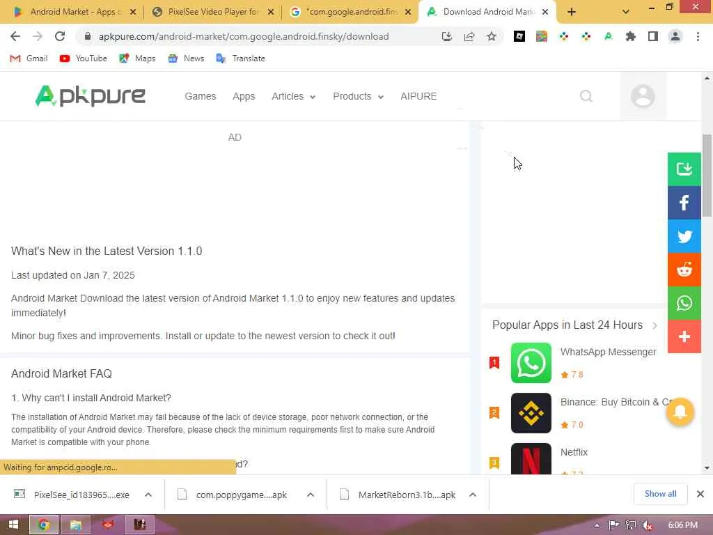This screenshot has width=713, height=535.
Task: Share the page on Twitter
Action: [684, 236]
